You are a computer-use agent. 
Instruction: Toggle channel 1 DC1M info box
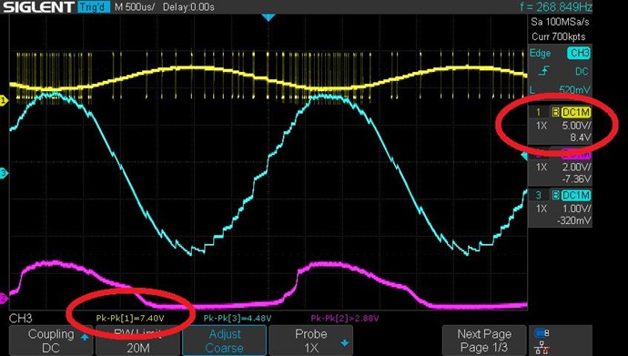pyautogui.click(x=561, y=125)
